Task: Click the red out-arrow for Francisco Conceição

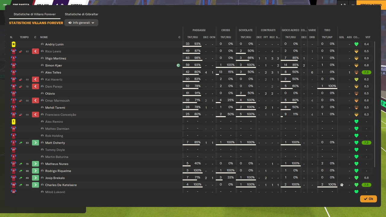Action: pos(35,115)
